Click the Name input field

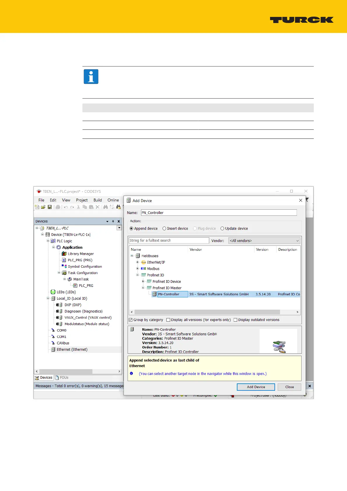pos(219,213)
